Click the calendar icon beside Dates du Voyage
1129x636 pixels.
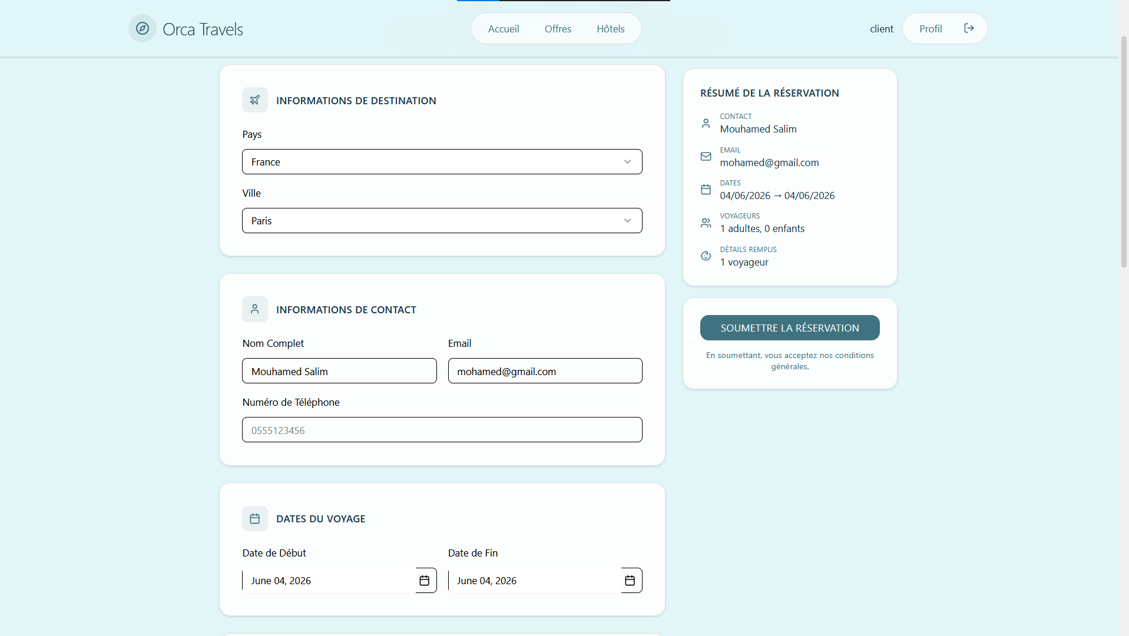[x=255, y=519]
